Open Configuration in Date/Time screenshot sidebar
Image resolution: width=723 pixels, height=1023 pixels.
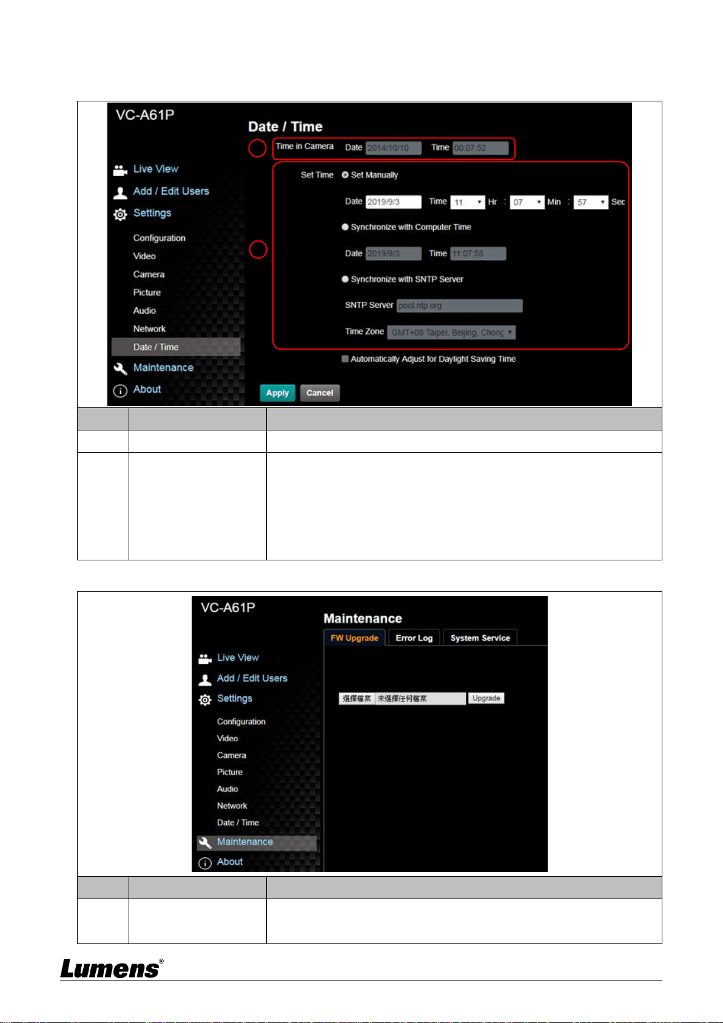(160, 238)
